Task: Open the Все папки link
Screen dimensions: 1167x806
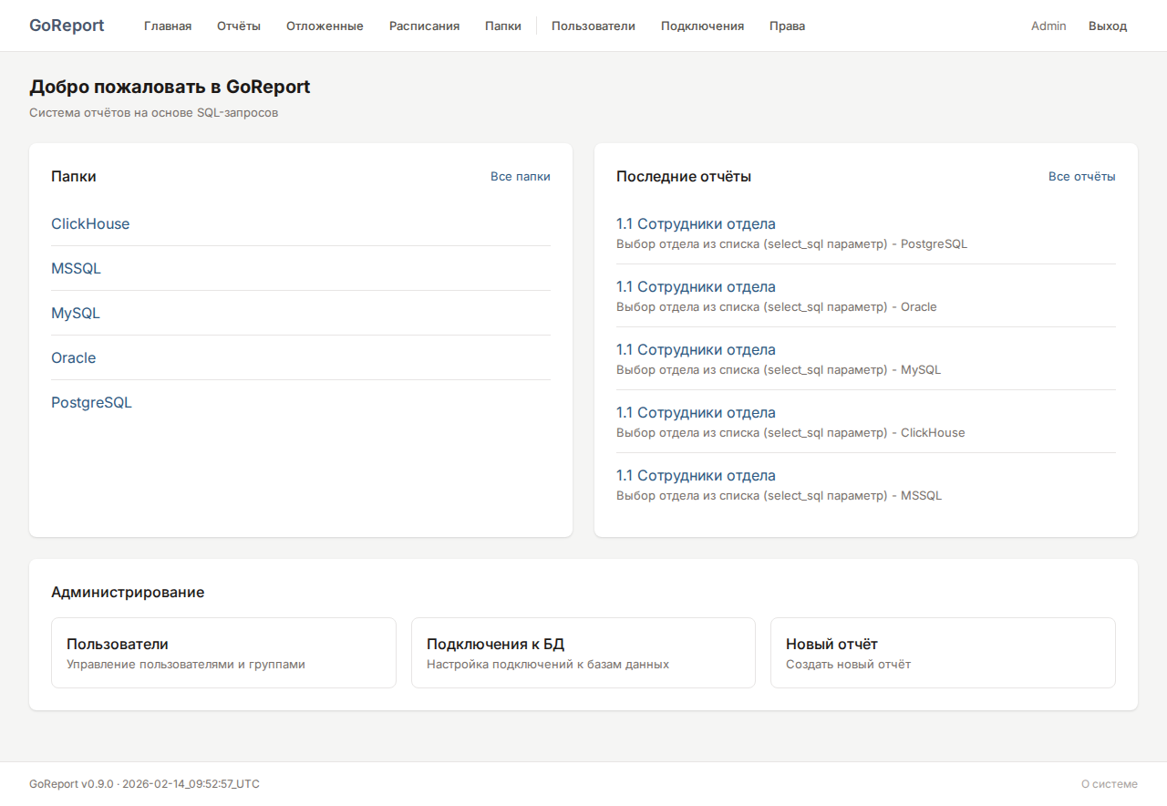Action: click(520, 177)
